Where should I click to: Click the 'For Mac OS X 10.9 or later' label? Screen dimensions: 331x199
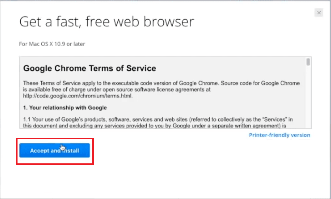52,44
